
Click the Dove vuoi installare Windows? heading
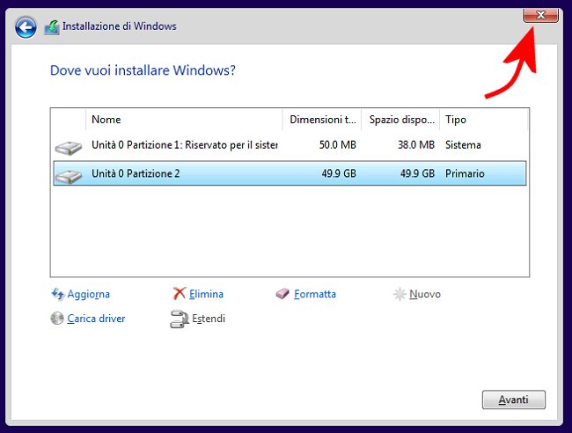pos(143,70)
